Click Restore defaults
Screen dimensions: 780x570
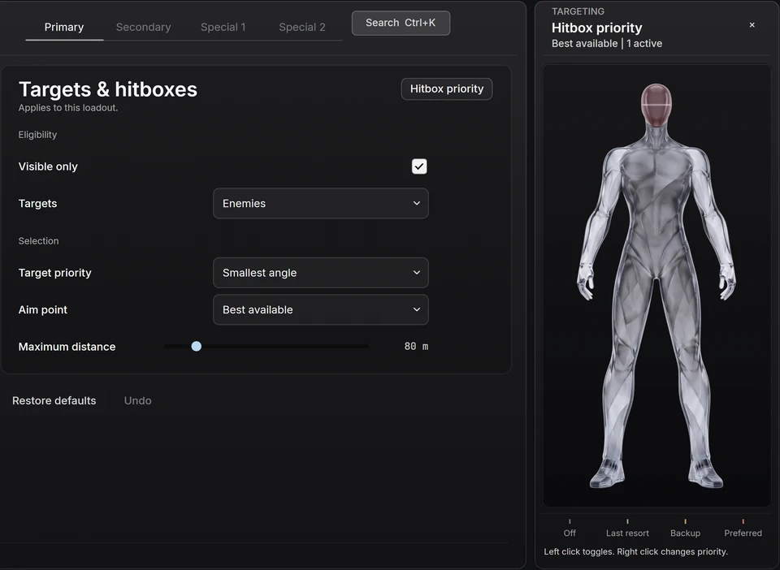pyautogui.click(x=54, y=400)
